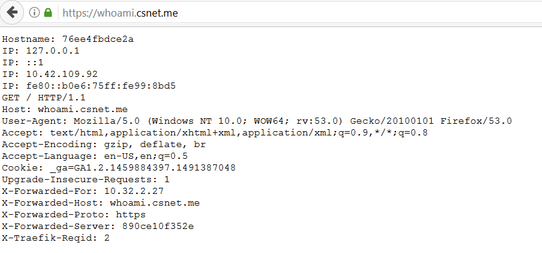Click the Cookie _ga value line
542x253 pixels.
119,167
